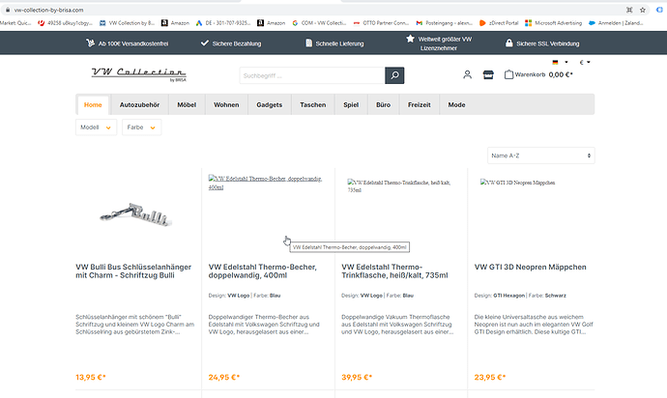This screenshot has height=398, width=667.
Task: Click the Design: GTI Hexagon attribute text
Action: click(500, 295)
